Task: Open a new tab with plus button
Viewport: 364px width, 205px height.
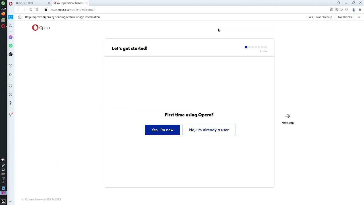Action: point(92,3)
